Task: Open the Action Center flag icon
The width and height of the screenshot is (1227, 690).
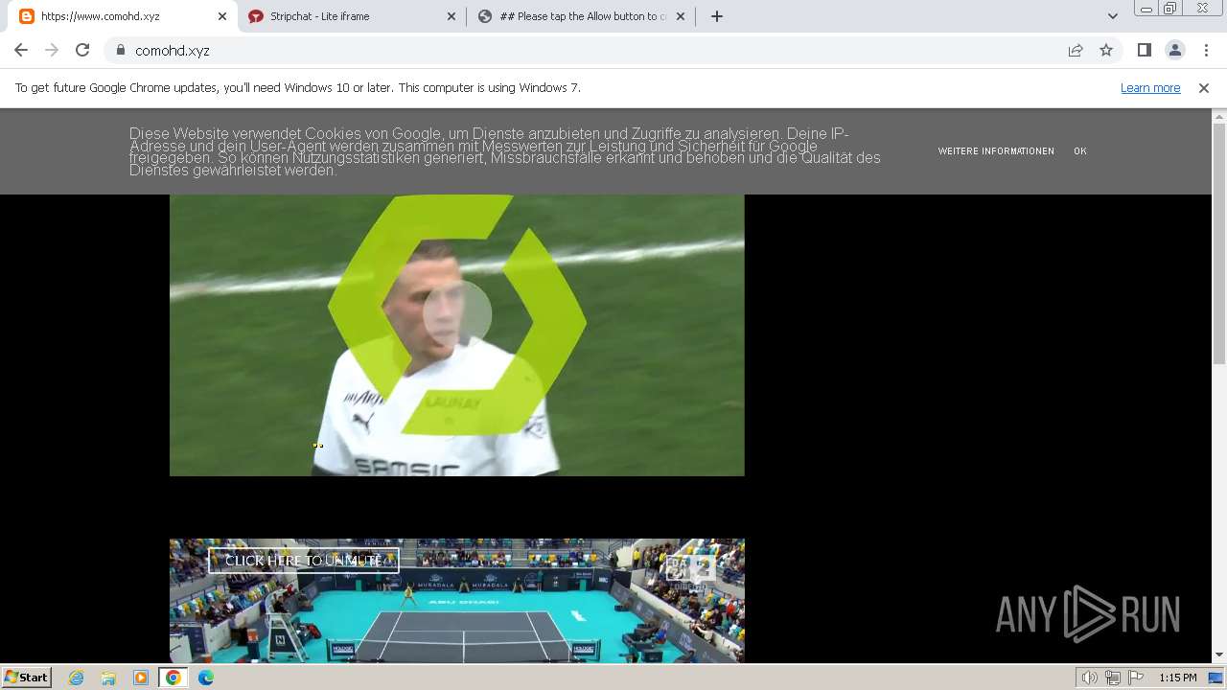Action: [1136, 678]
